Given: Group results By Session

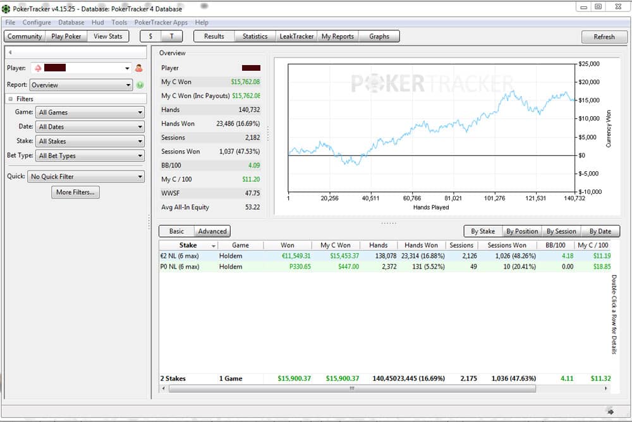Looking at the screenshot, I should (561, 231).
